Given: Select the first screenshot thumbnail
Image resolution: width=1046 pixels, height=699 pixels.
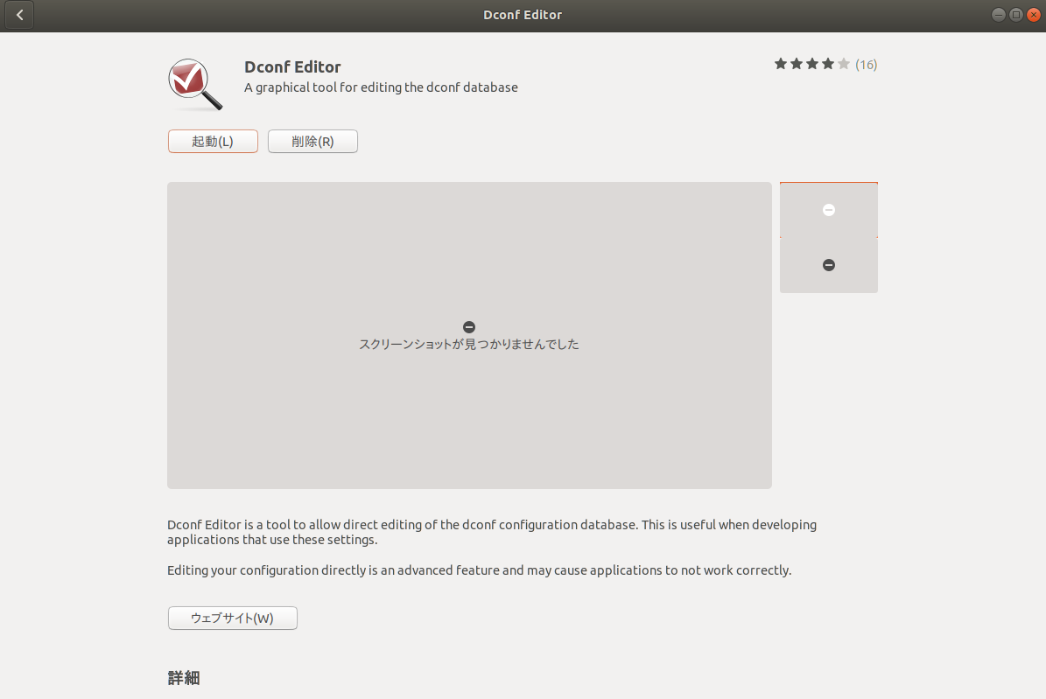Looking at the screenshot, I should click(x=829, y=210).
